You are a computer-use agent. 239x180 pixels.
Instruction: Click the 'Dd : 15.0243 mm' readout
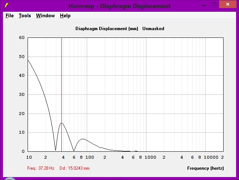tap(75, 168)
